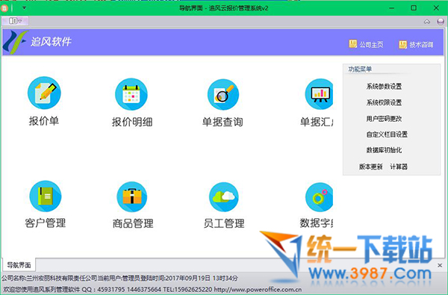Click the 单据查询 text label
Screen dimensions: 448x295
[x=223, y=122]
